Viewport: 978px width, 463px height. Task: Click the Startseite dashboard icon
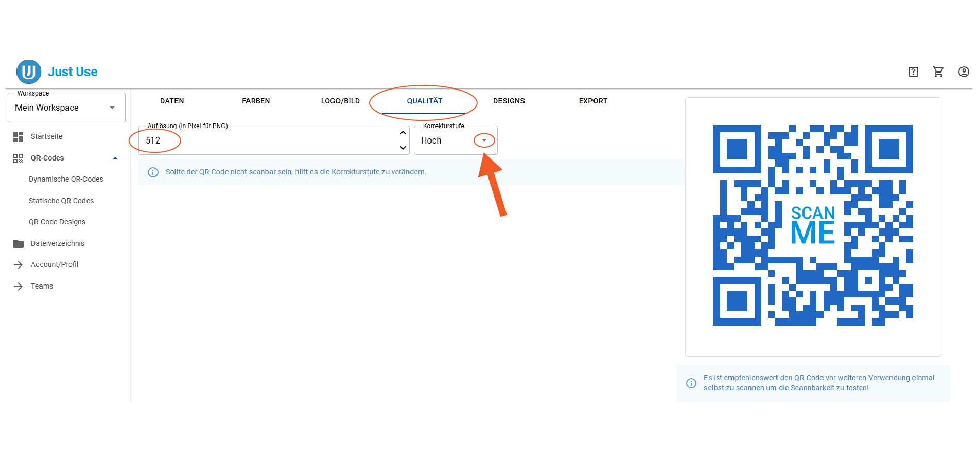point(19,137)
